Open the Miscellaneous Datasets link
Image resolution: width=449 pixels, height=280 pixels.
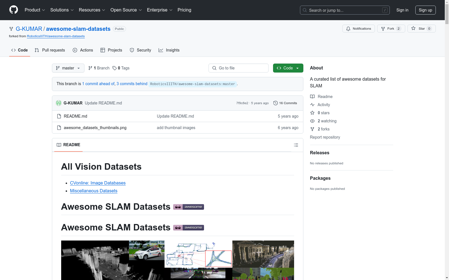pyautogui.click(x=94, y=191)
